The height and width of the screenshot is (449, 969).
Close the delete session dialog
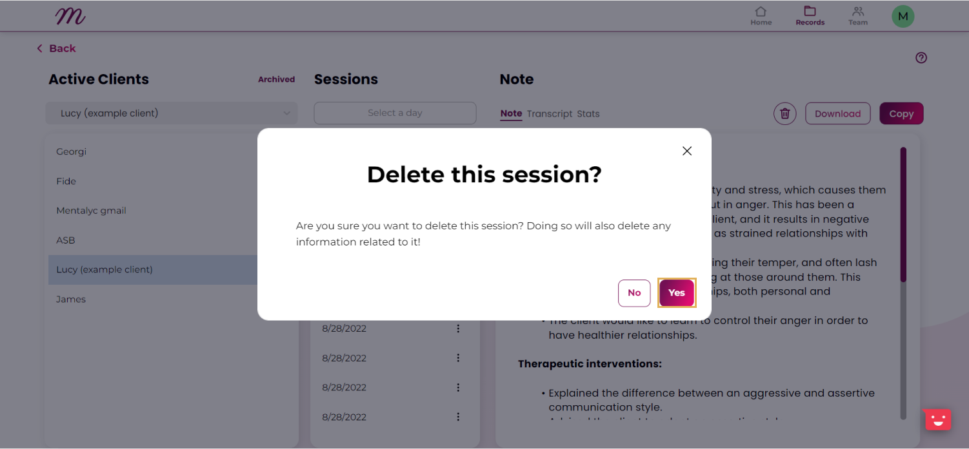pyautogui.click(x=687, y=151)
